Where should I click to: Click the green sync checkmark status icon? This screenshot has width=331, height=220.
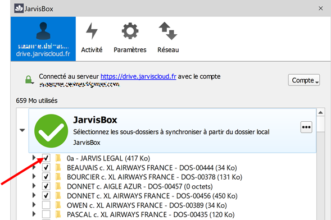pyautogui.click(x=51, y=131)
